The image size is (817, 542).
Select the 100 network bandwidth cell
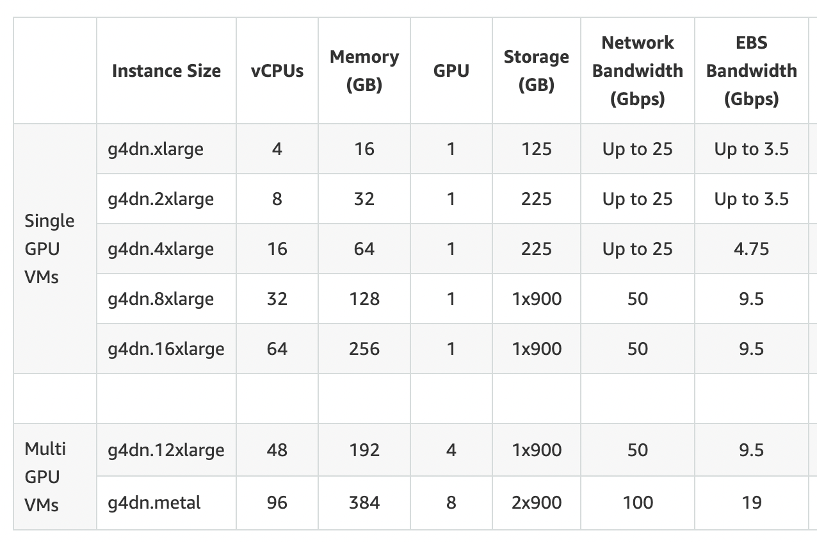point(638,503)
